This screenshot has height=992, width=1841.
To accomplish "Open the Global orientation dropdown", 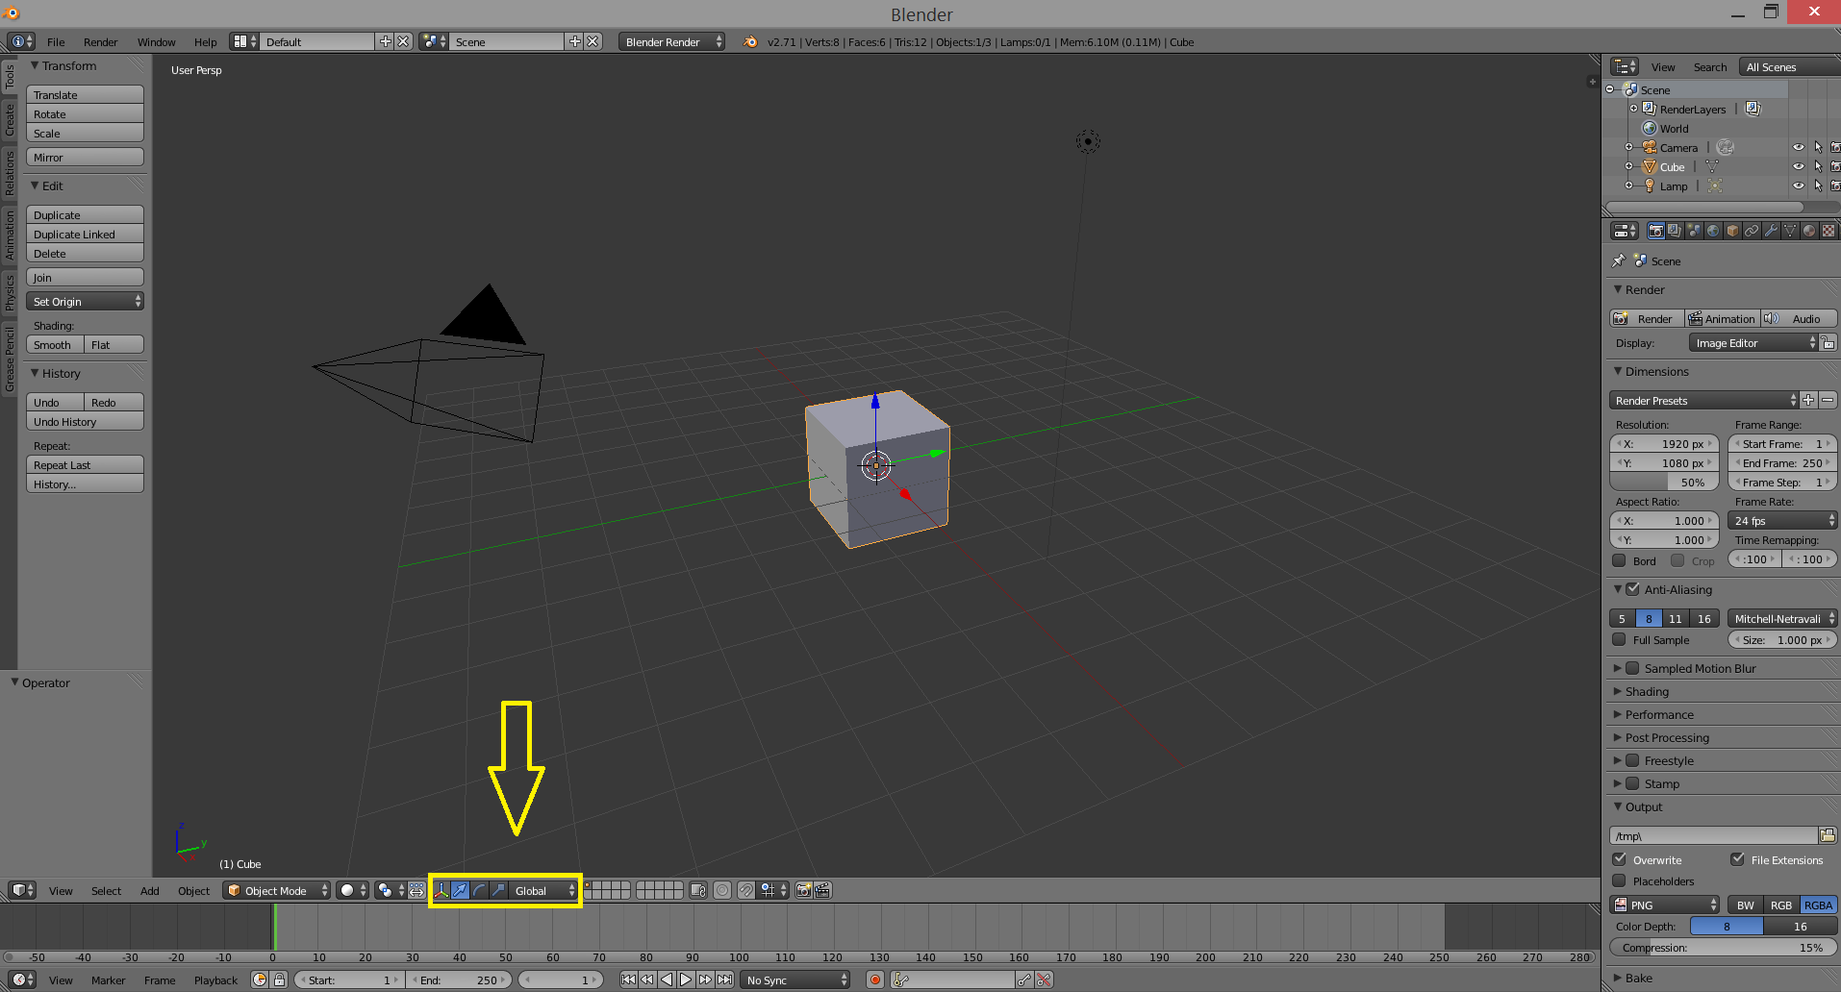I will (x=543, y=891).
